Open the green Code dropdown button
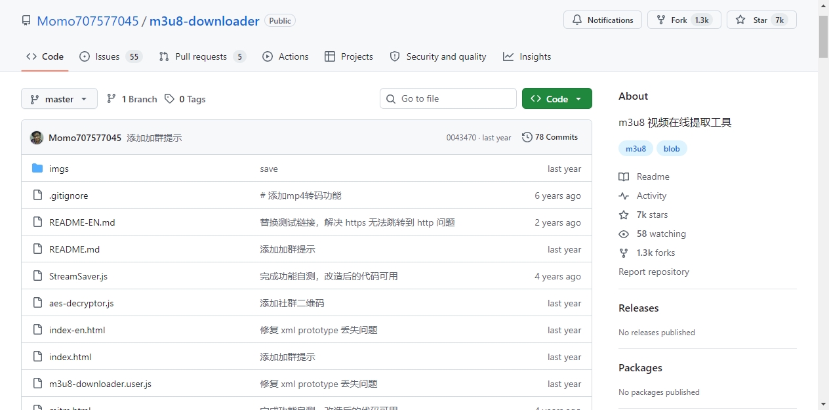This screenshot has height=410, width=829. (557, 98)
